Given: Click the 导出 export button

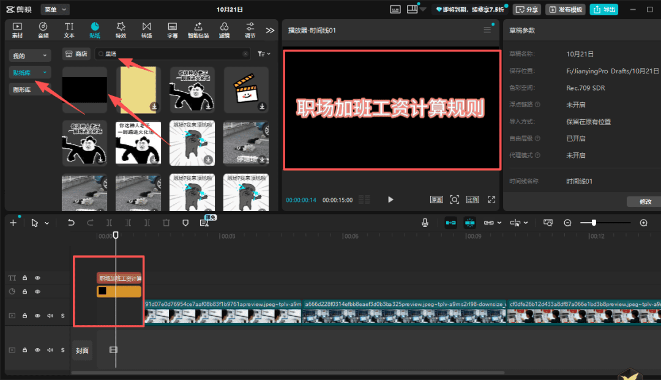Looking at the screenshot, I should pos(603,10).
